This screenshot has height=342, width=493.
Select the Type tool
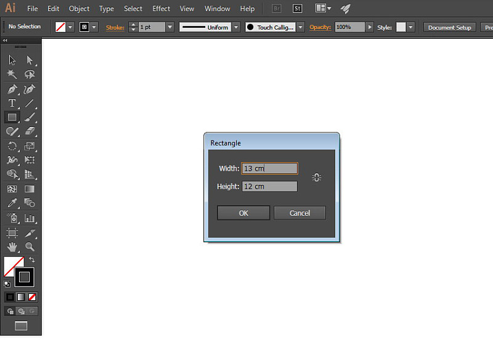[x=12, y=103]
